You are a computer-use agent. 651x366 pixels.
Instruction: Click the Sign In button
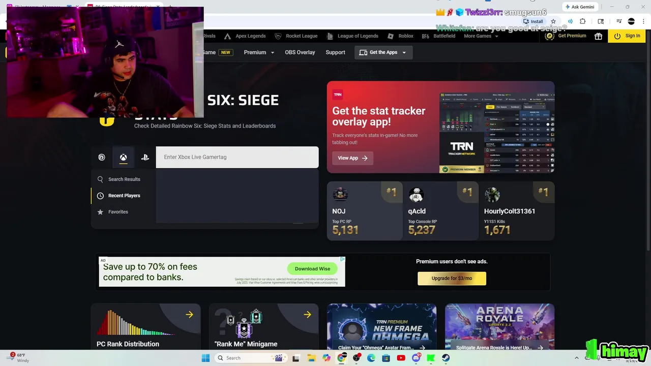tap(627, 36)
